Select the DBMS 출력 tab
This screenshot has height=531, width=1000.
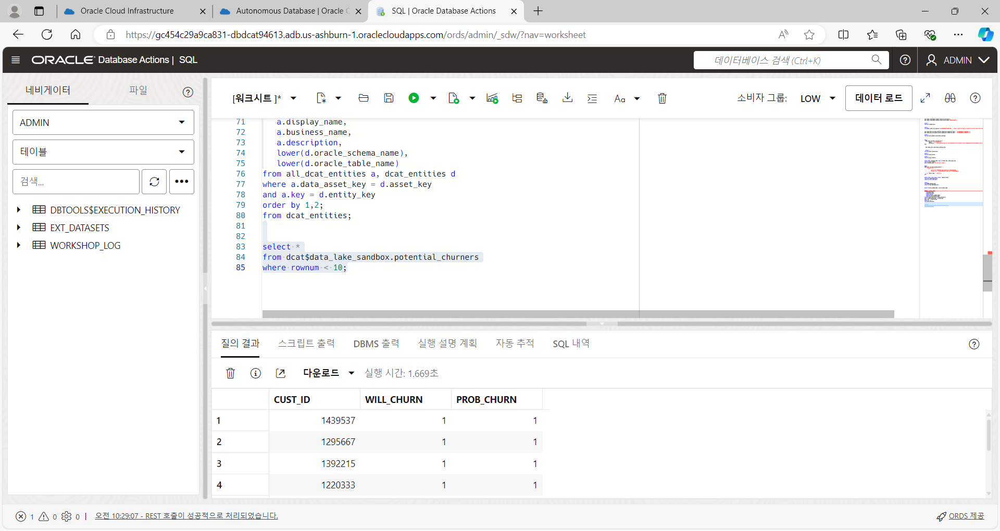(376, 344)
